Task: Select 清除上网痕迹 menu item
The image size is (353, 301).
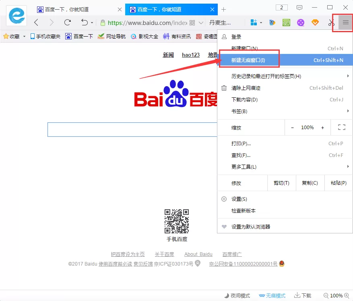Action: [285, 88]
